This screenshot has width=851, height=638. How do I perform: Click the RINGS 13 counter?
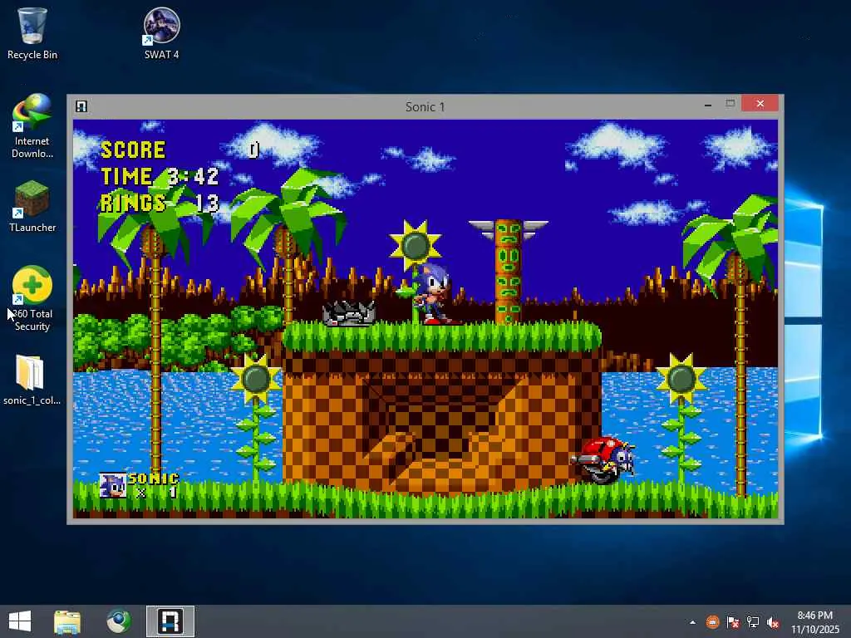pyautogui.click(x=160, y=203)
